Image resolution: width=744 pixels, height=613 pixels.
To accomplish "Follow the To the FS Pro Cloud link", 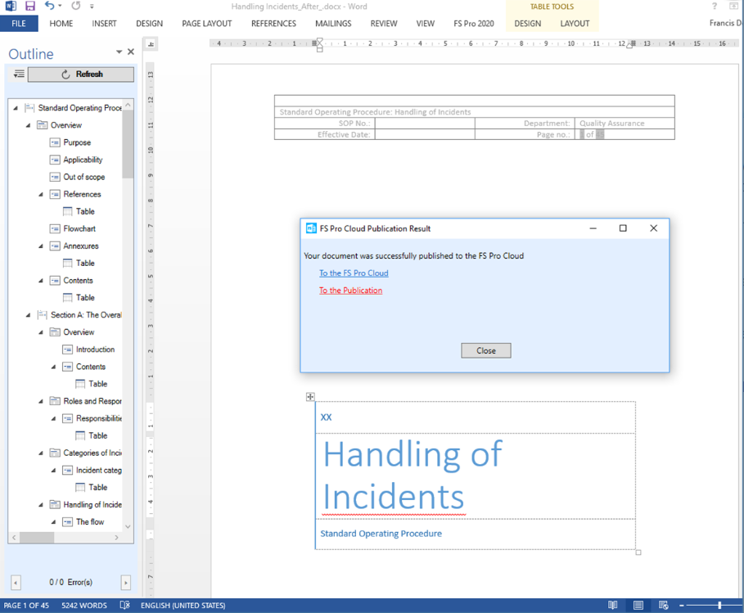I will [353, 273].
